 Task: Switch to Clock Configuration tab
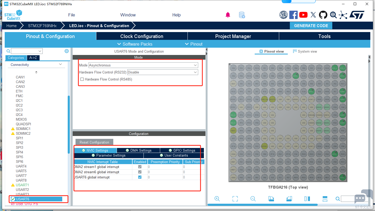click(142, 36)
